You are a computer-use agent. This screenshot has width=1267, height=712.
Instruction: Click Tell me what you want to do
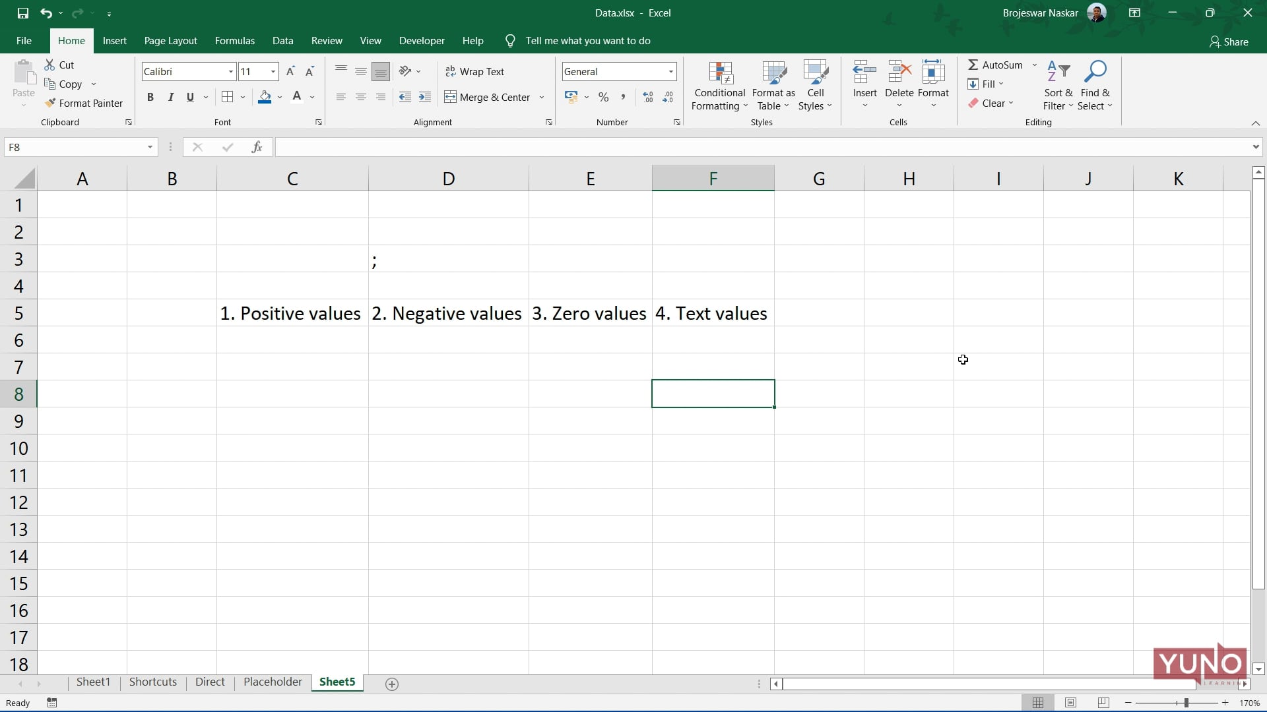pos(587,40)
